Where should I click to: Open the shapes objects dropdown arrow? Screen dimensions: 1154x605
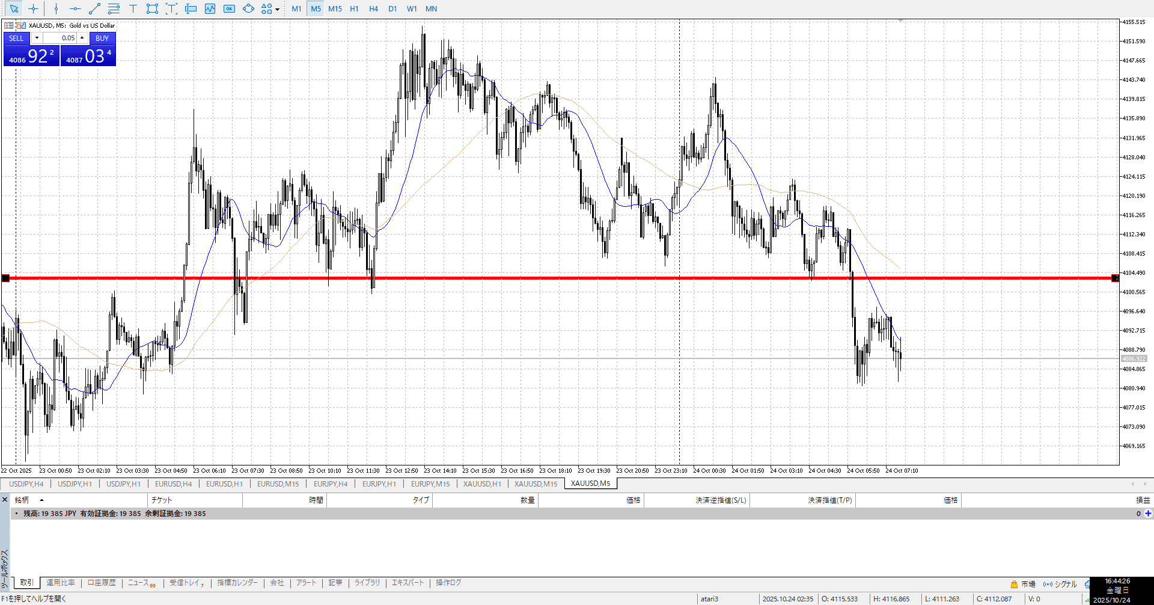pyautogui.click(x=277, y=9)
